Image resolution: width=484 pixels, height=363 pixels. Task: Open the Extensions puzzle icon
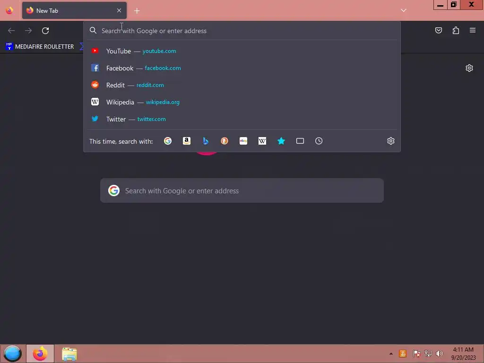pos(456,30)
